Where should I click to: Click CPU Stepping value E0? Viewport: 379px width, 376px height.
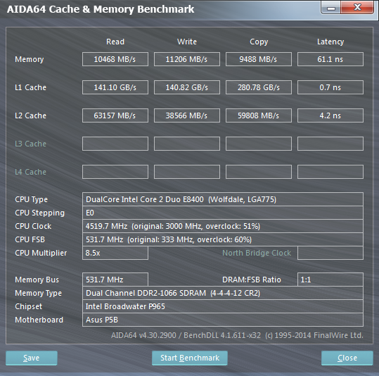tap(223, 213)
